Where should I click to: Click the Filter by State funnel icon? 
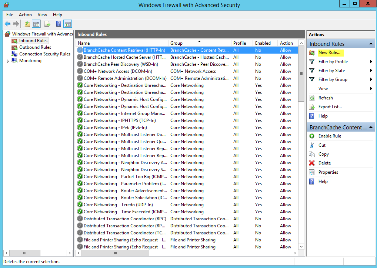(312, 71)
